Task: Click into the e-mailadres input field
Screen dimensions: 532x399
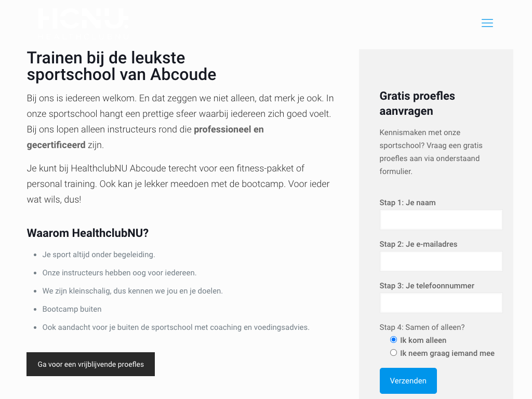Action: point(441,261)
